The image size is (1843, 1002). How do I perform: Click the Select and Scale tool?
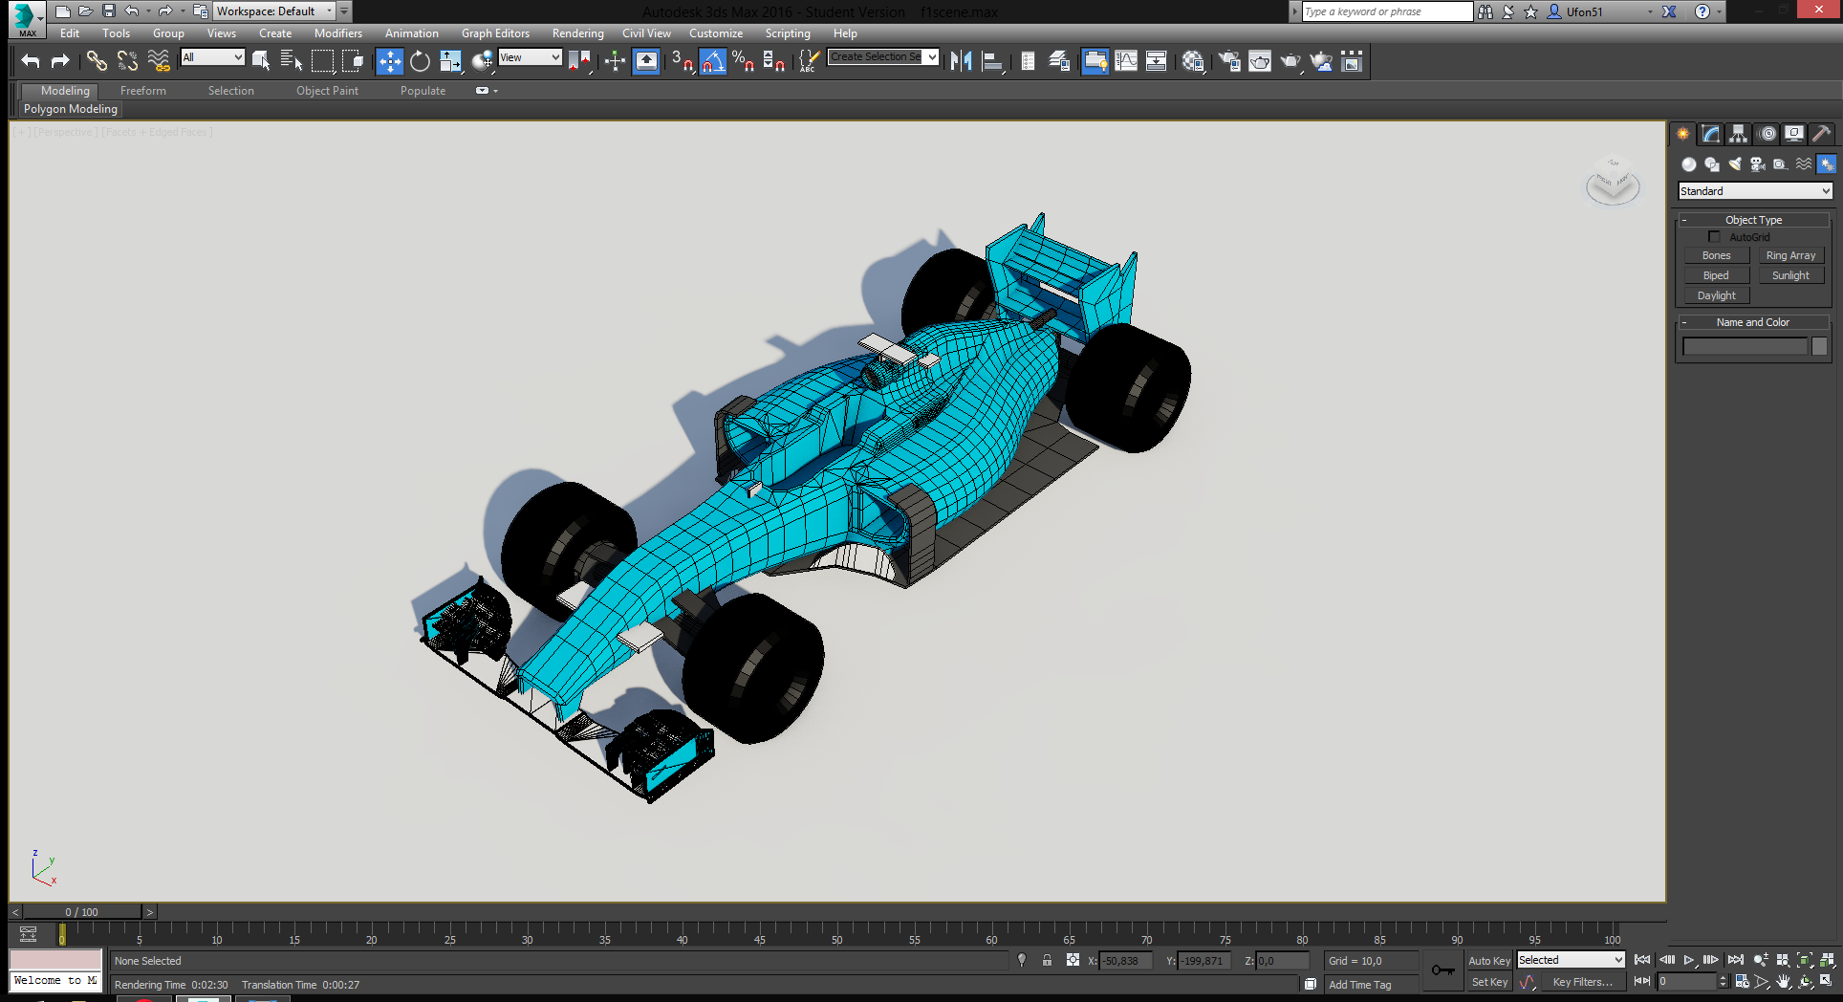pyautogui.click(x=451, y=61)
